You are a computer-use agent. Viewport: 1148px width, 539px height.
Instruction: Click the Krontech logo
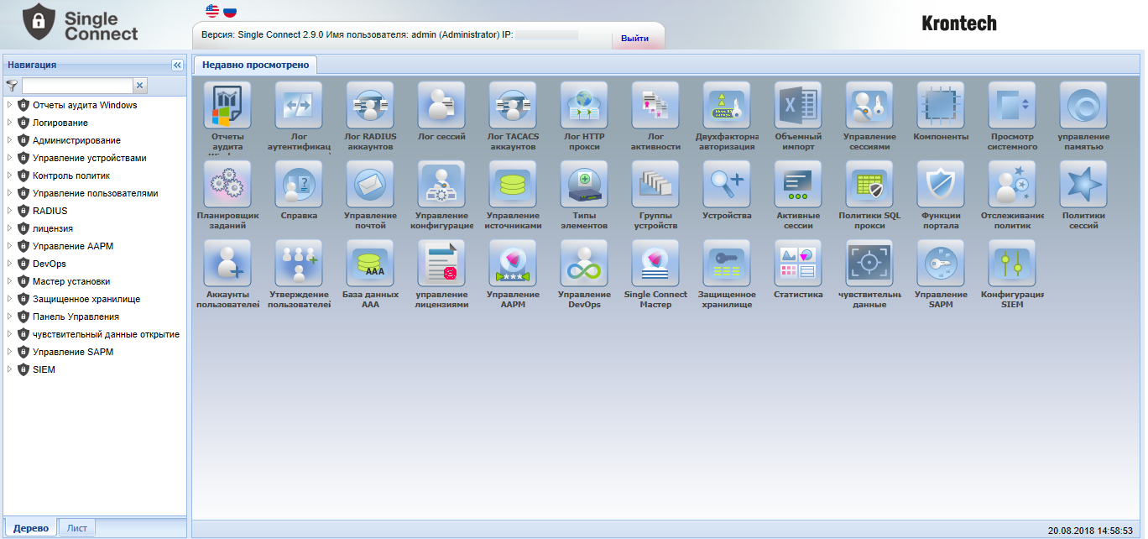point(959,24)
